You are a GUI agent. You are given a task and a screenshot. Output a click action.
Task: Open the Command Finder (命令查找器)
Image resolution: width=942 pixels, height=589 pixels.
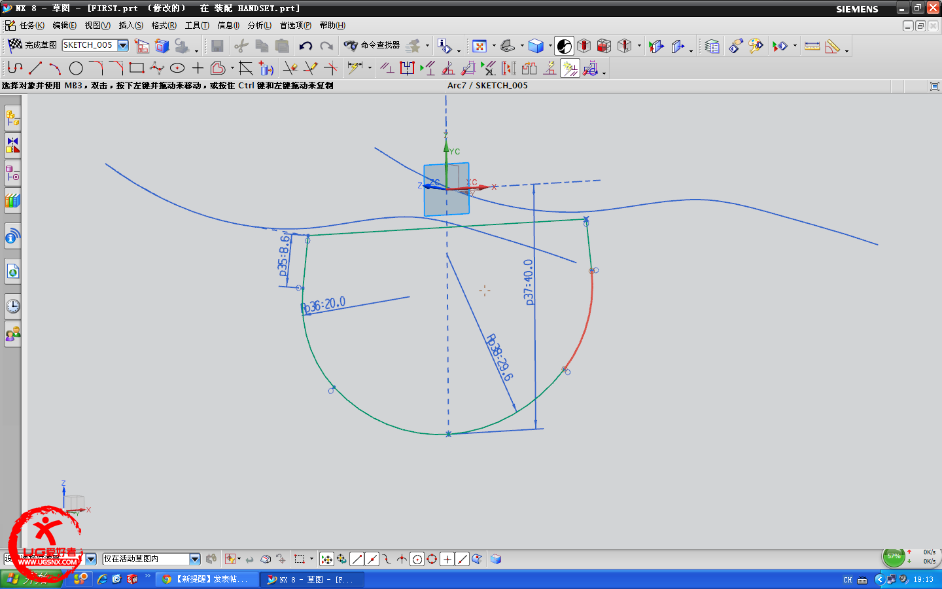click(x=372, y=45)
